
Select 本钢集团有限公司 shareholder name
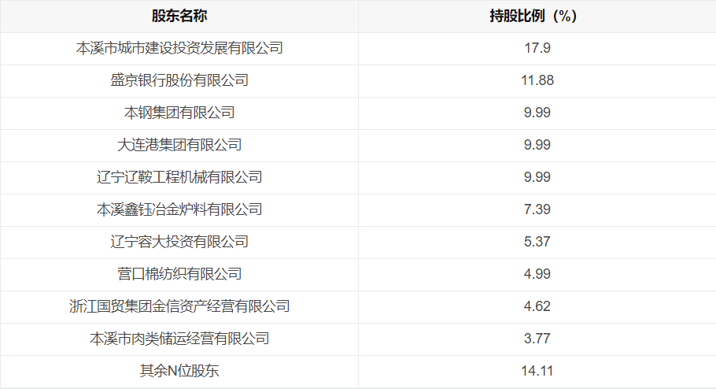pyautogui.click(x=179, y=113)
